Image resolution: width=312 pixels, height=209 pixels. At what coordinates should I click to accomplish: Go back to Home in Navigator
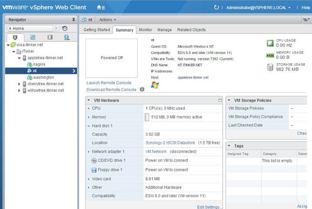[x=30, y=29]
